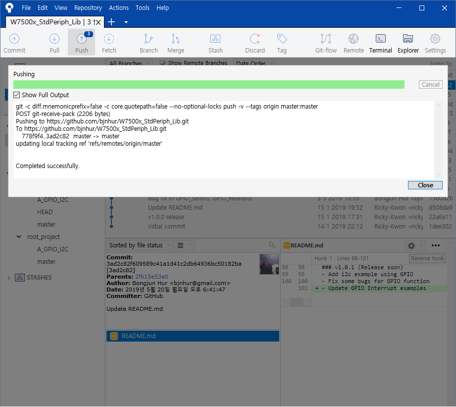Image resolution: width=456 pixels, height=407 pixels.
Task: Select commit d508da9 Update README.md
Action: [280, 208]
